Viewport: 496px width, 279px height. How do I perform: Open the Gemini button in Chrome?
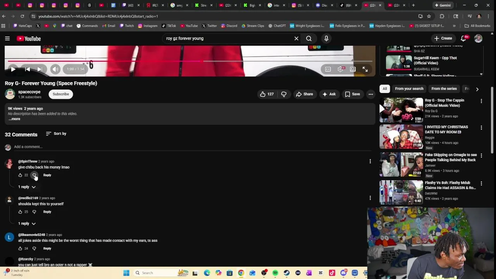click(443, 5)
